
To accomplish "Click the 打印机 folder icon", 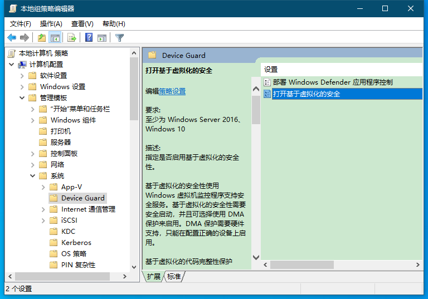I will [43, 131].
